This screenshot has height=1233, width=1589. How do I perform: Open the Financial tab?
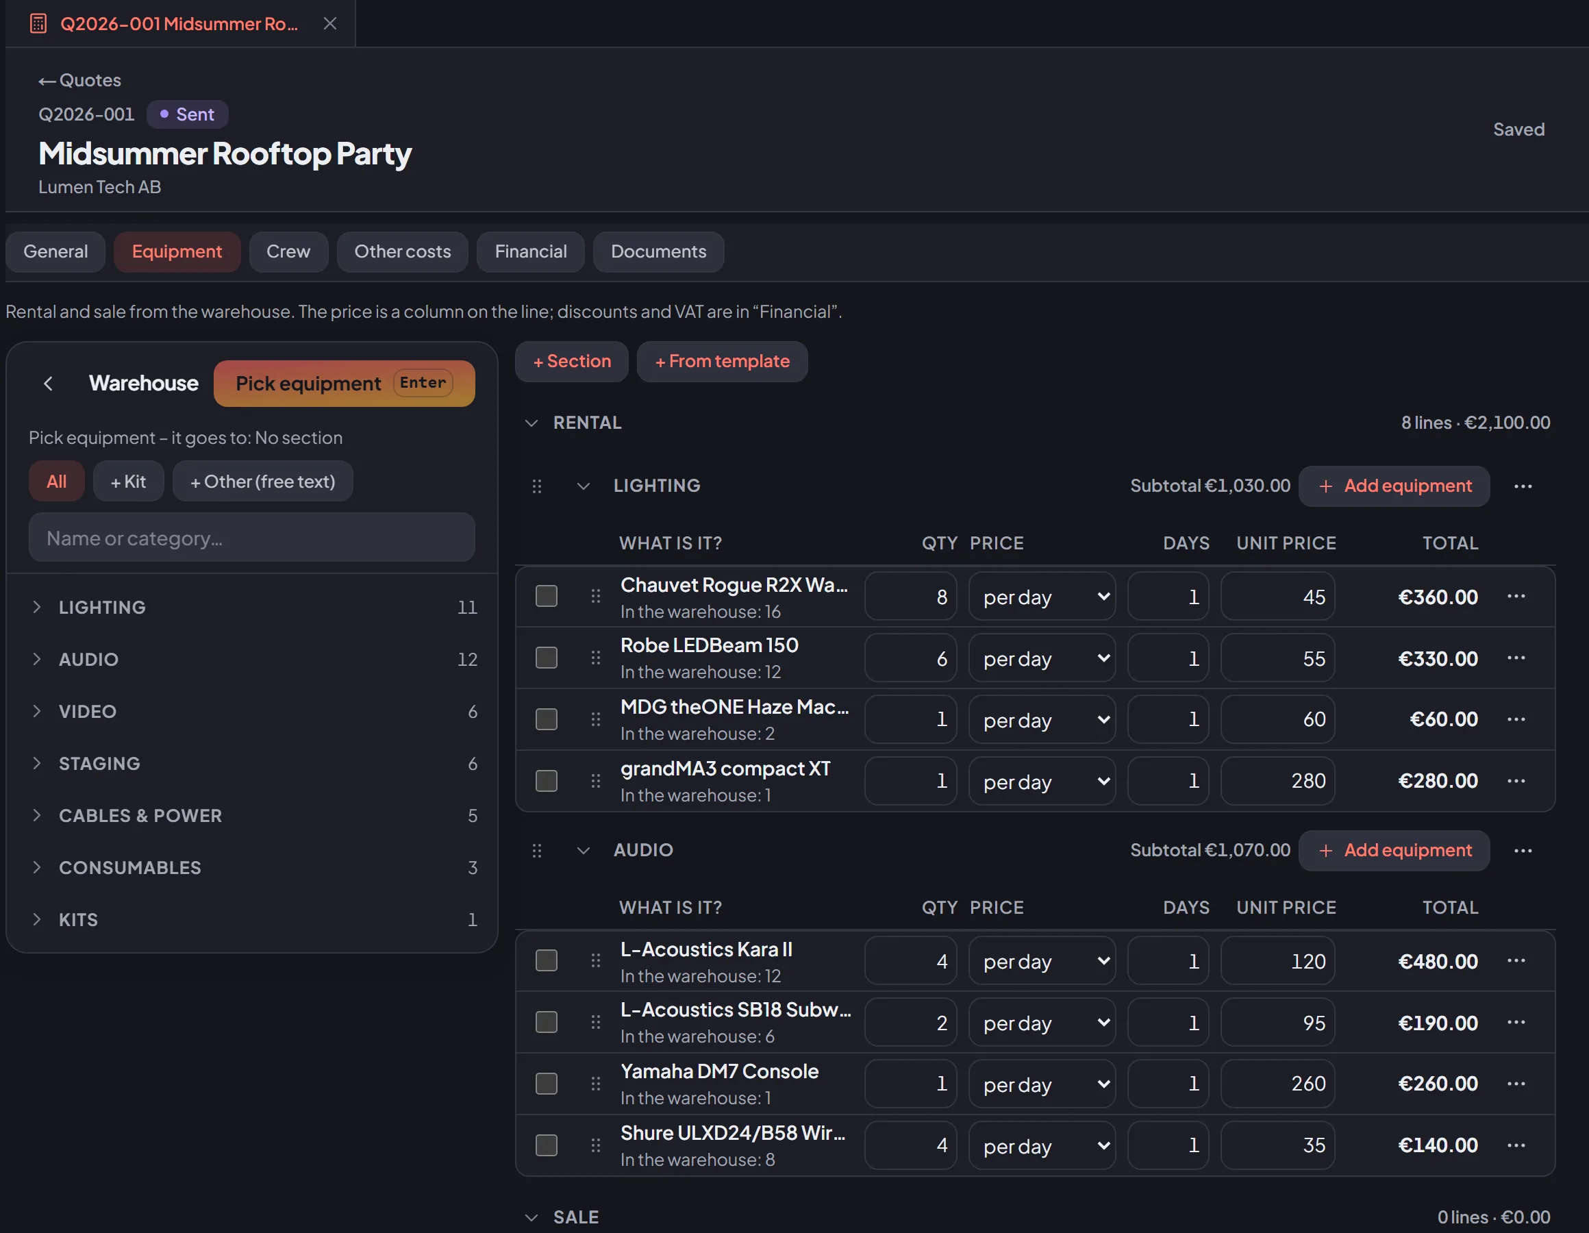click(x=530, y=252)
